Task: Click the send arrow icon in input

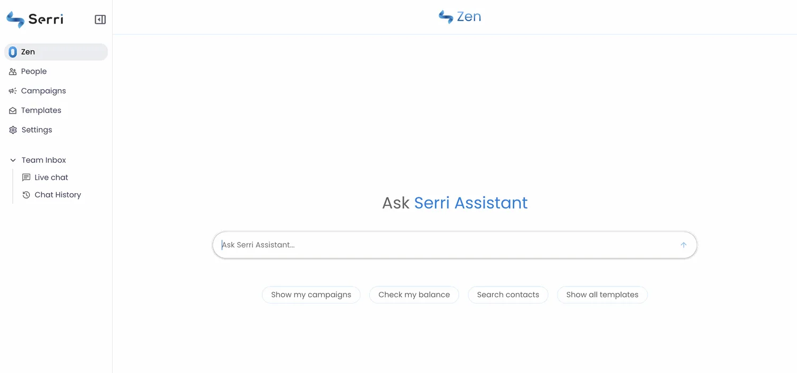Action: (x=683, y=245)
